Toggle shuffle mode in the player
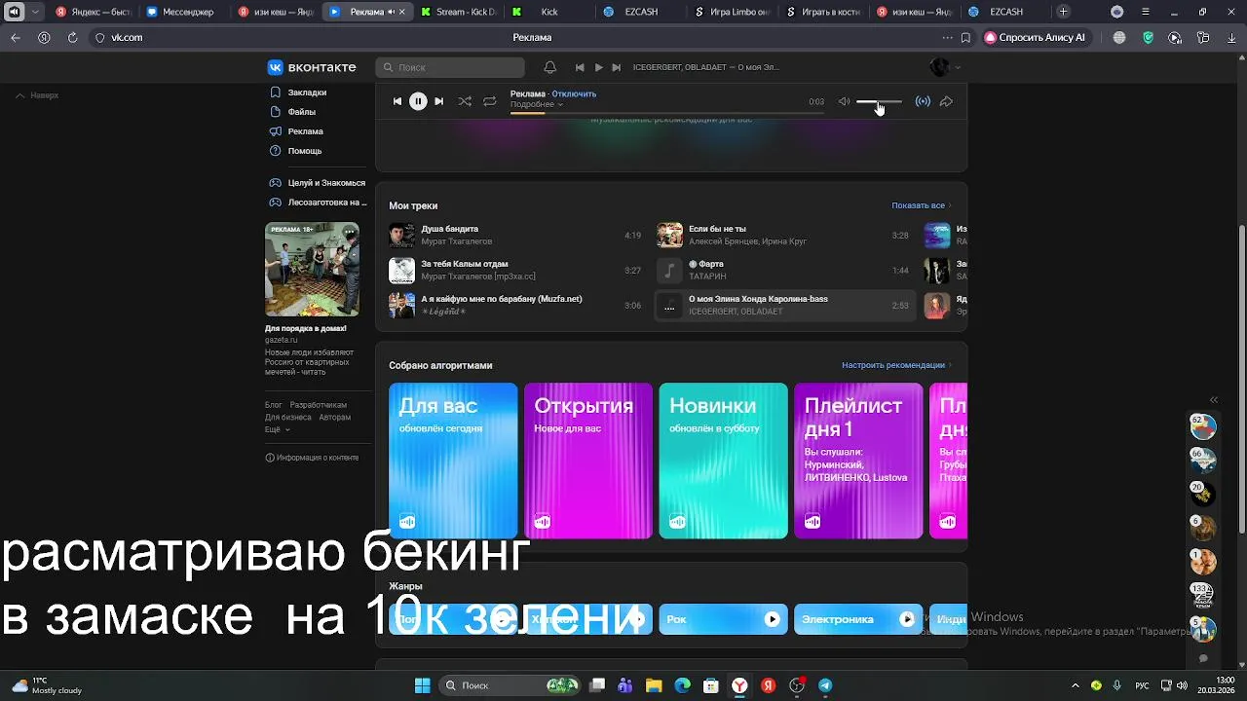This screenshot has width=1247, height=701. [x=465, y=101]
